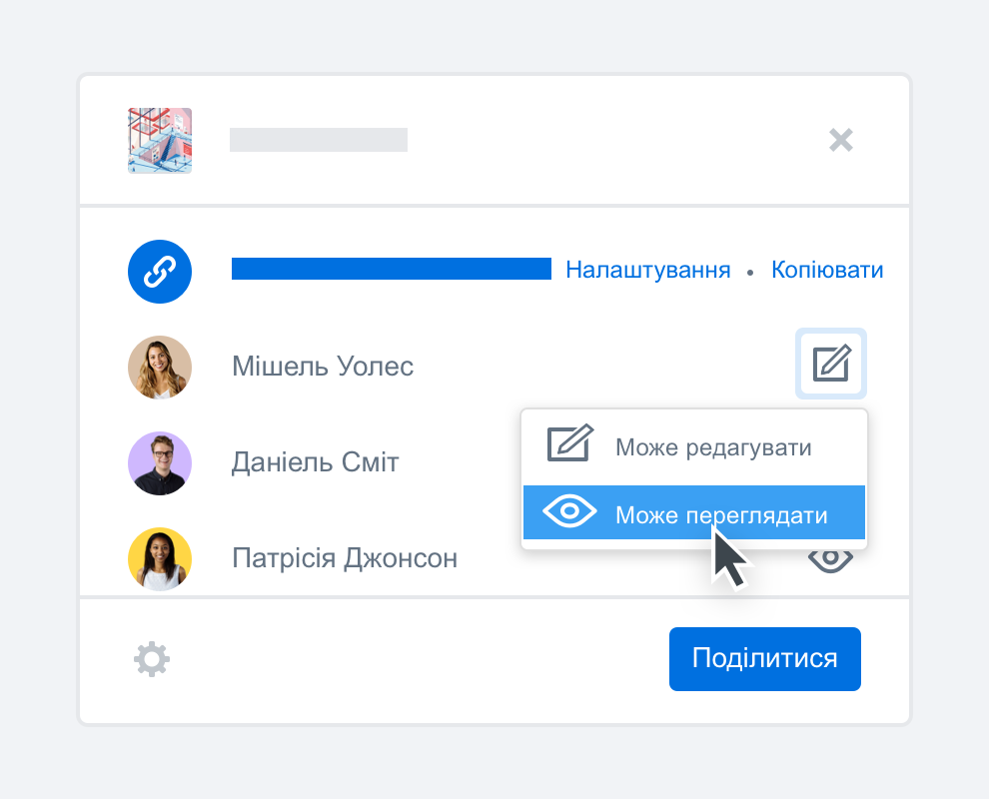The image size is (989, 799).
Task: Click the blue link icon in the share dialog
Action: (159, 271)
